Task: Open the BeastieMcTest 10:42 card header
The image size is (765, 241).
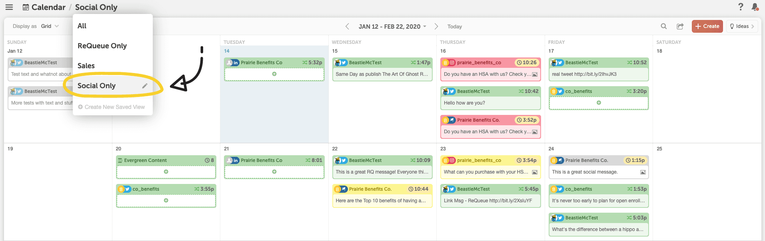Action: click(491, 91)
